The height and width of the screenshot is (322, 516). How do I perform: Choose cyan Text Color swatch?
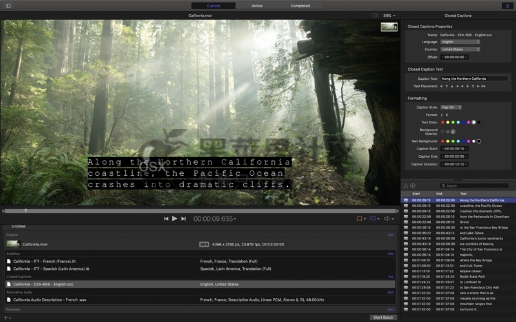pos(458,122)
